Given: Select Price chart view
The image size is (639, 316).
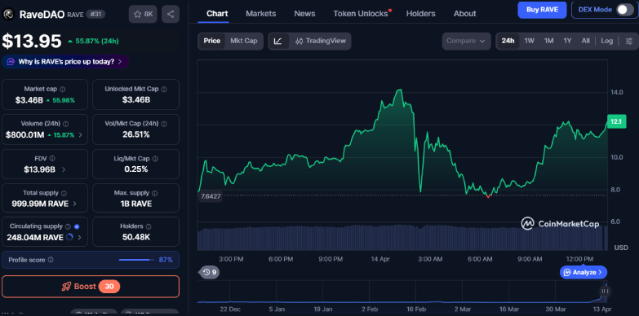Looking at the screenshot, I should 212,41.
